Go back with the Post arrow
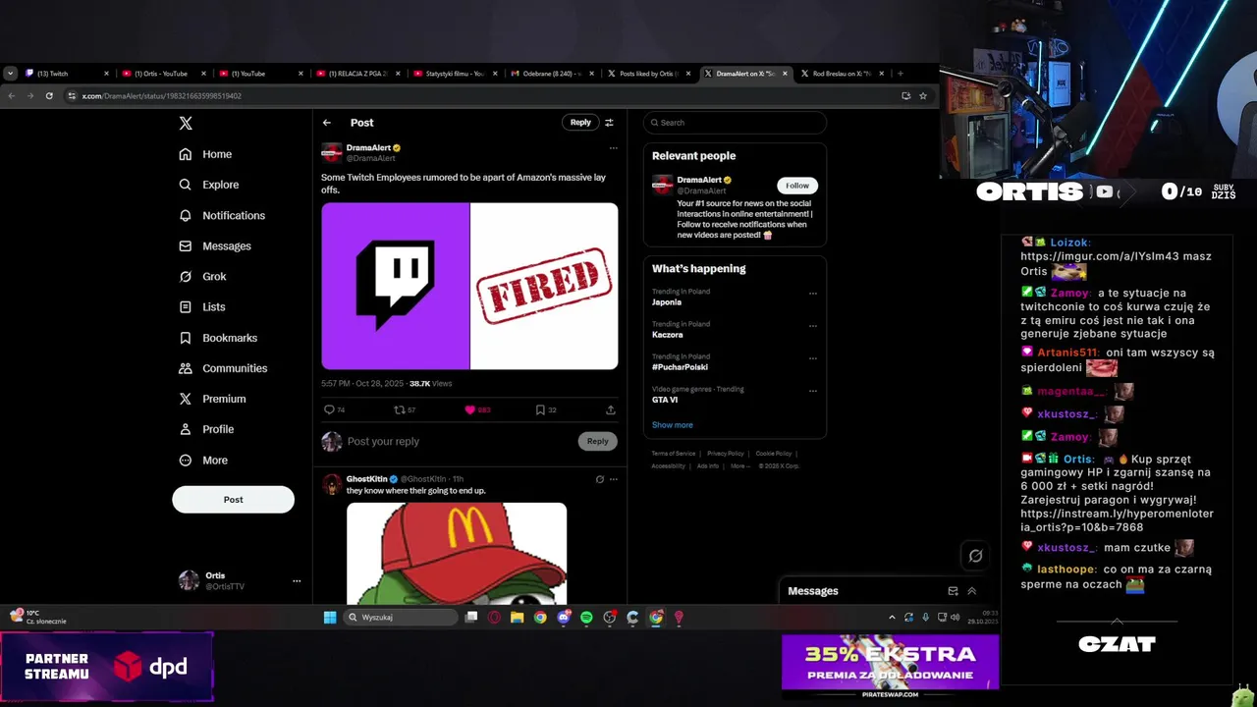1257x707 pixels. (327, 123)
